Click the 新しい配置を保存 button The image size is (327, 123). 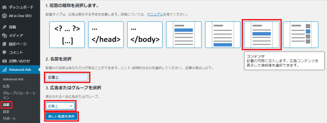click(61, 116)
